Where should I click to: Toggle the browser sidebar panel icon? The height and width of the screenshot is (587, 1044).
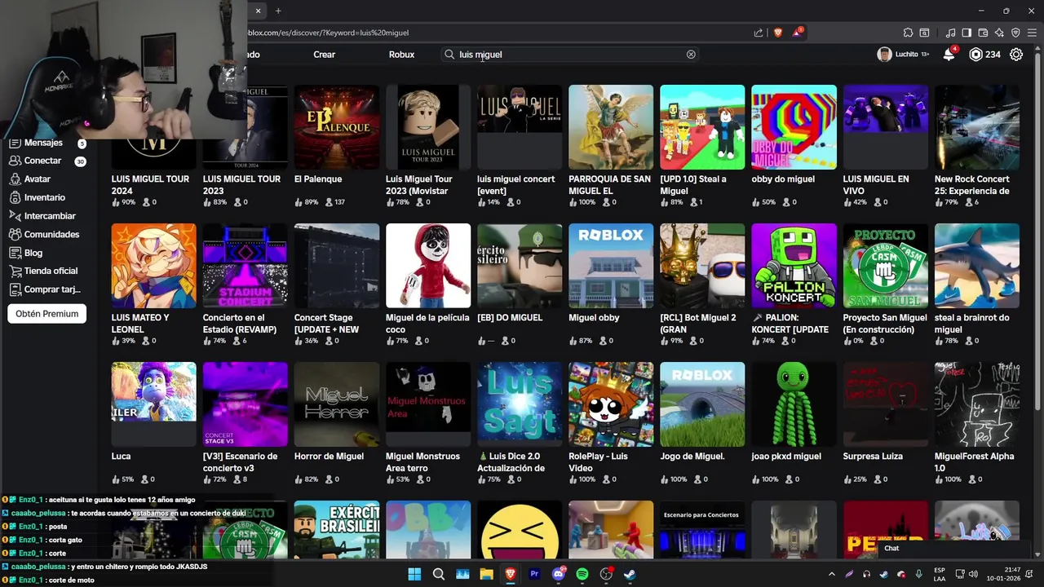coord(967,33)
